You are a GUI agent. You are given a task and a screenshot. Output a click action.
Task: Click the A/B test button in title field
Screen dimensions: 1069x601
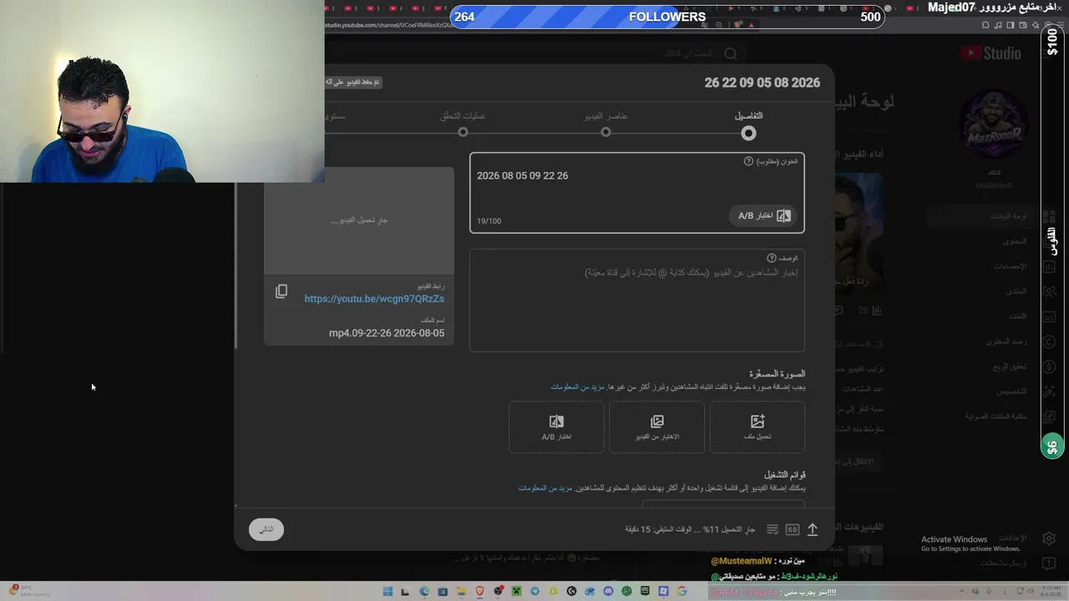764,215
